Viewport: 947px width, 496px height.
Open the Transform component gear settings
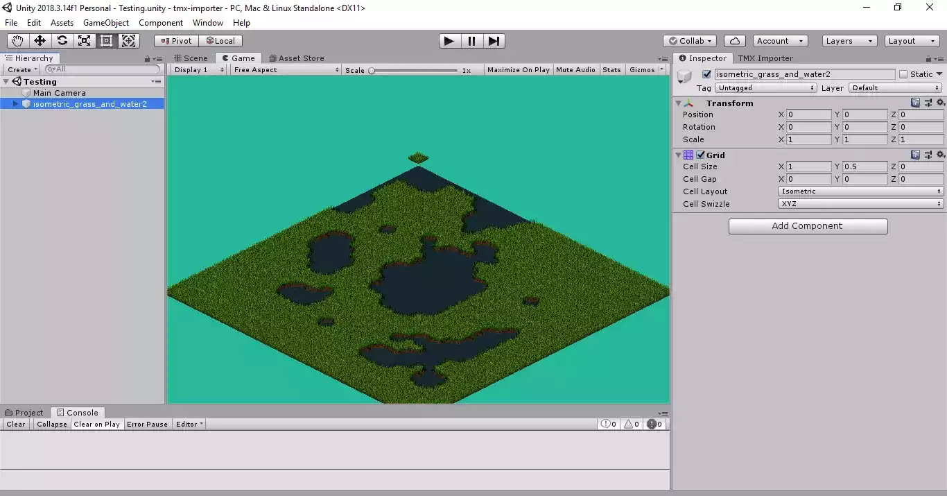tap(940, 103)
